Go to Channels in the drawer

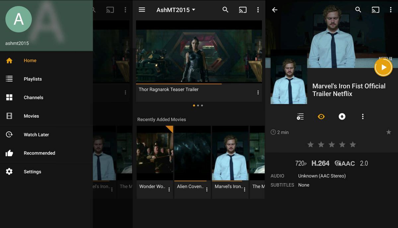[46, 98]
